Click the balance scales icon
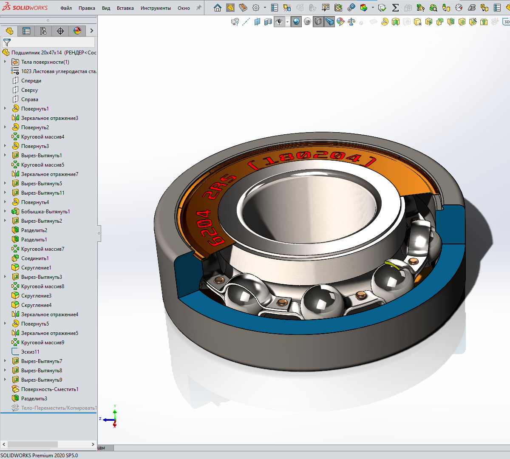Viewport: 510px width, 459px height. pyautogui.click(x=351, y=22)
